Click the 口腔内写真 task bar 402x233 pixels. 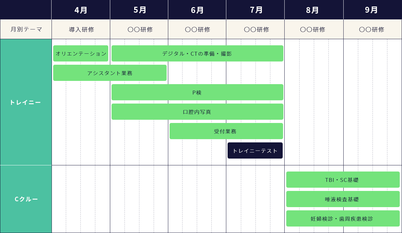pos(197,112)
